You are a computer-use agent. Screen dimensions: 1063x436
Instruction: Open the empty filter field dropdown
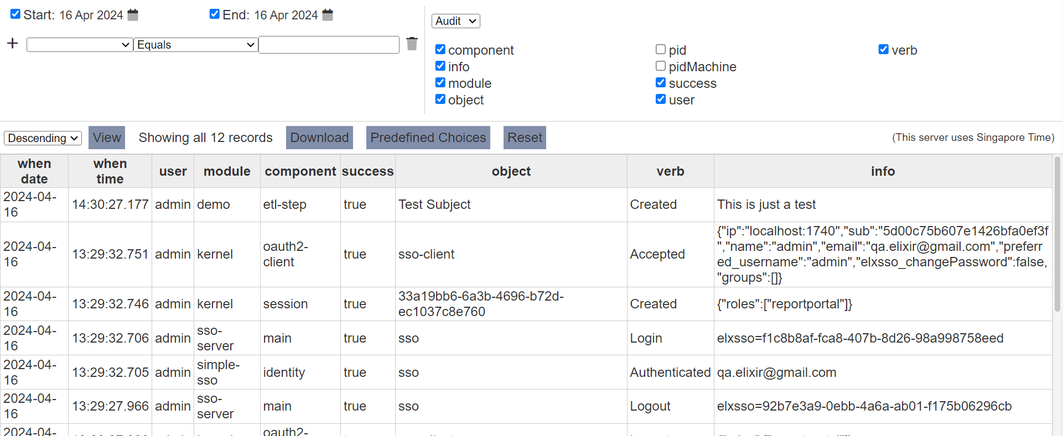(x=80, y=45)
